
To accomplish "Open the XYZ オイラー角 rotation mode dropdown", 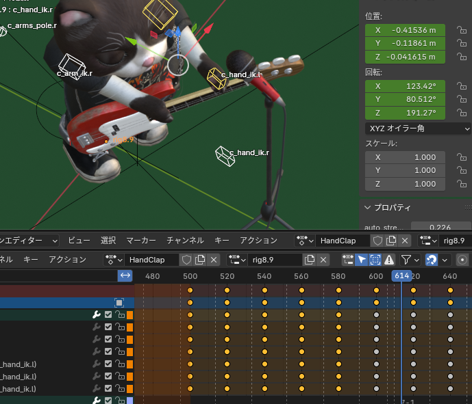I will (418, 129).
